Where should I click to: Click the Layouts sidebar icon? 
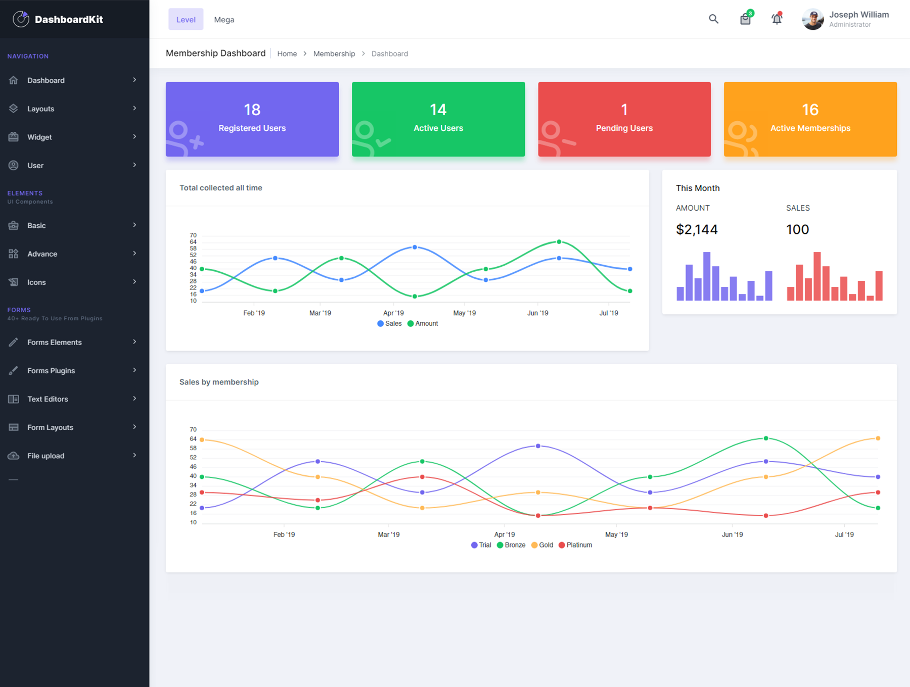point(14,108)
